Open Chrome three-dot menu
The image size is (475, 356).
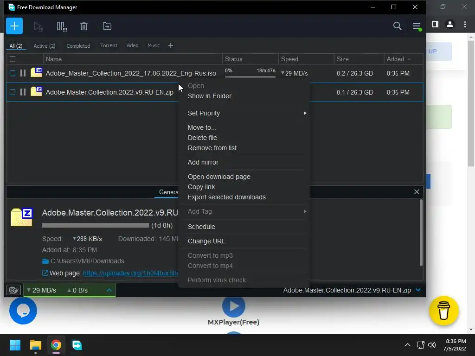(465, 24)
